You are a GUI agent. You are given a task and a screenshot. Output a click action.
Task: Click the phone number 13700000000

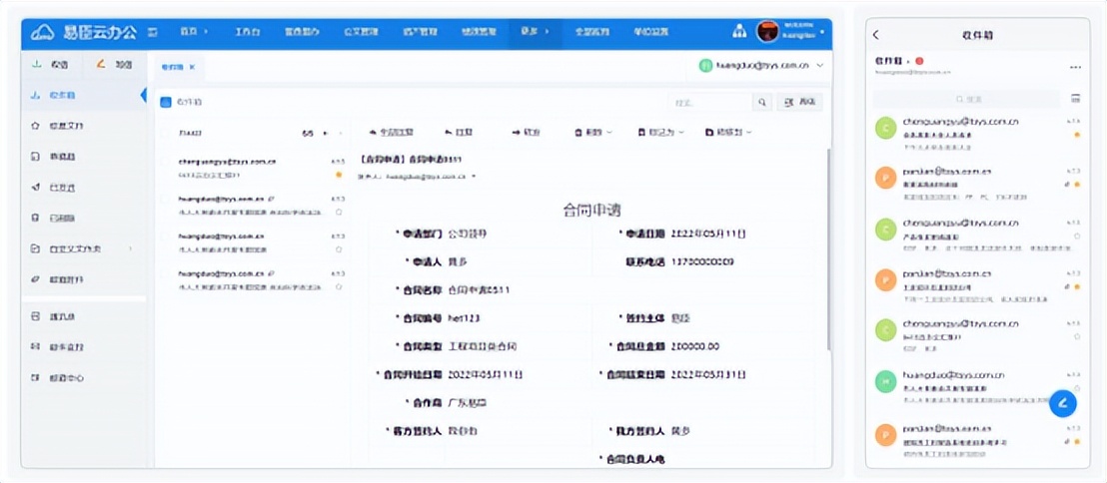(x=701, y=261)
